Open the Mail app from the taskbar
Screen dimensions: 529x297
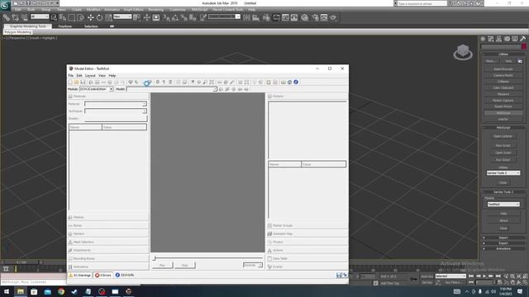pos(48,291)
